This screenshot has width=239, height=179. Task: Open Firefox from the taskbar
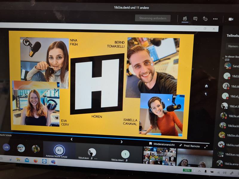coord(36,161)
